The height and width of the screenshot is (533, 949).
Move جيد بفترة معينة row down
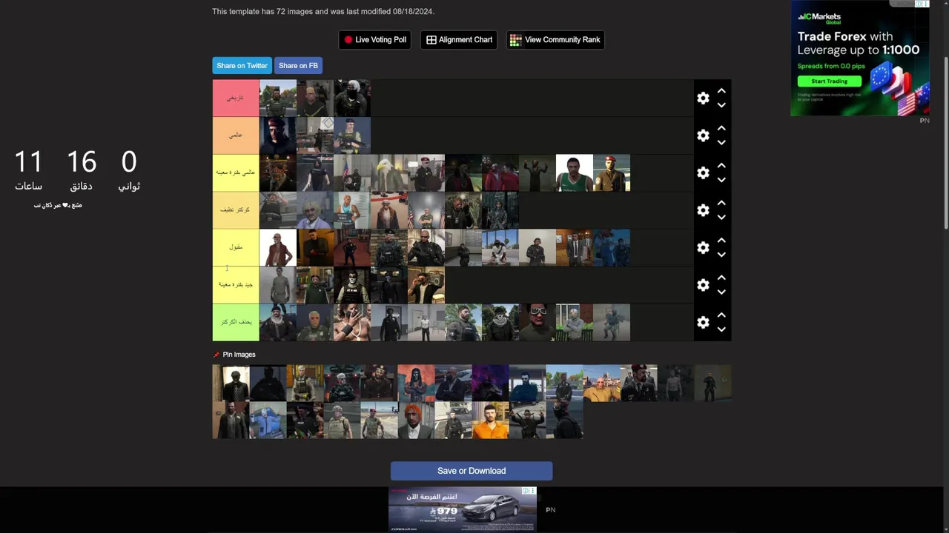[x=721, y=292]
